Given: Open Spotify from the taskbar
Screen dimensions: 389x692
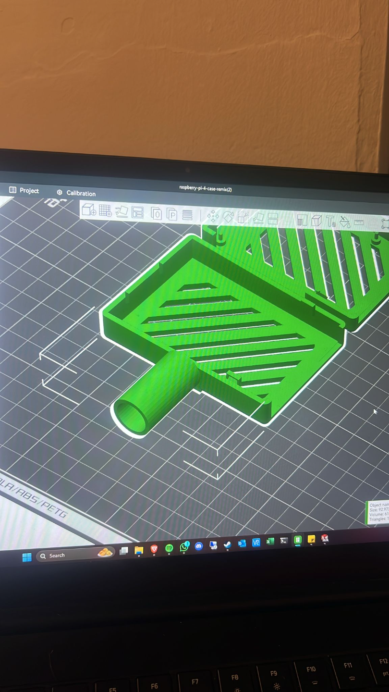Looking at the screenshot, I should pos(169,548).
